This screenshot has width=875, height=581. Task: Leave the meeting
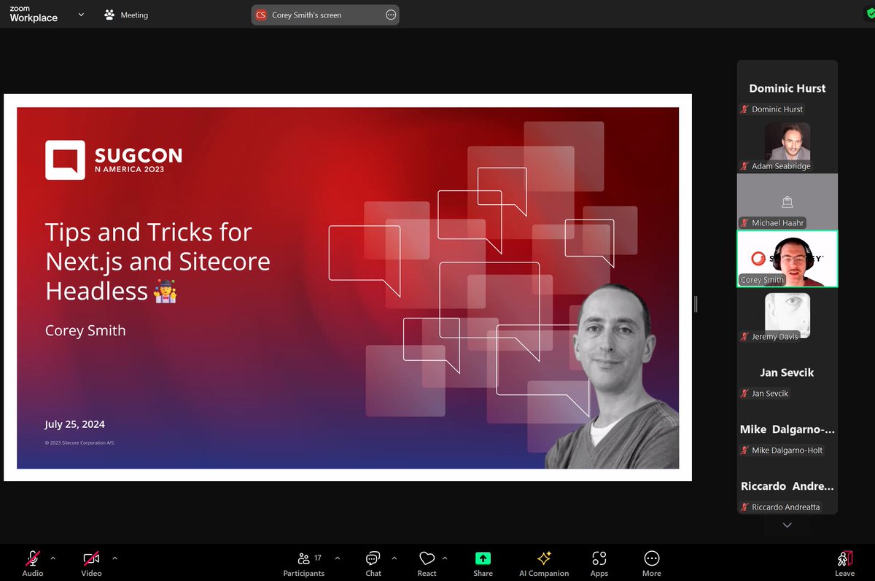click(x=844, y=562)
